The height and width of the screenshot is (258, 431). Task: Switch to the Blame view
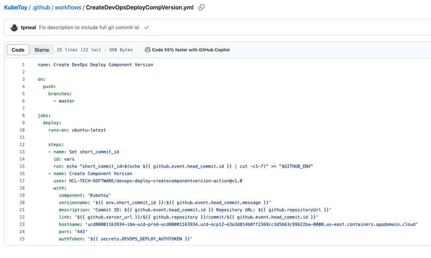click(x=42, y=50)
